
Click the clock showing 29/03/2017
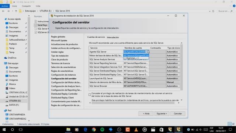pyautogui.click(x=221, y=130)
